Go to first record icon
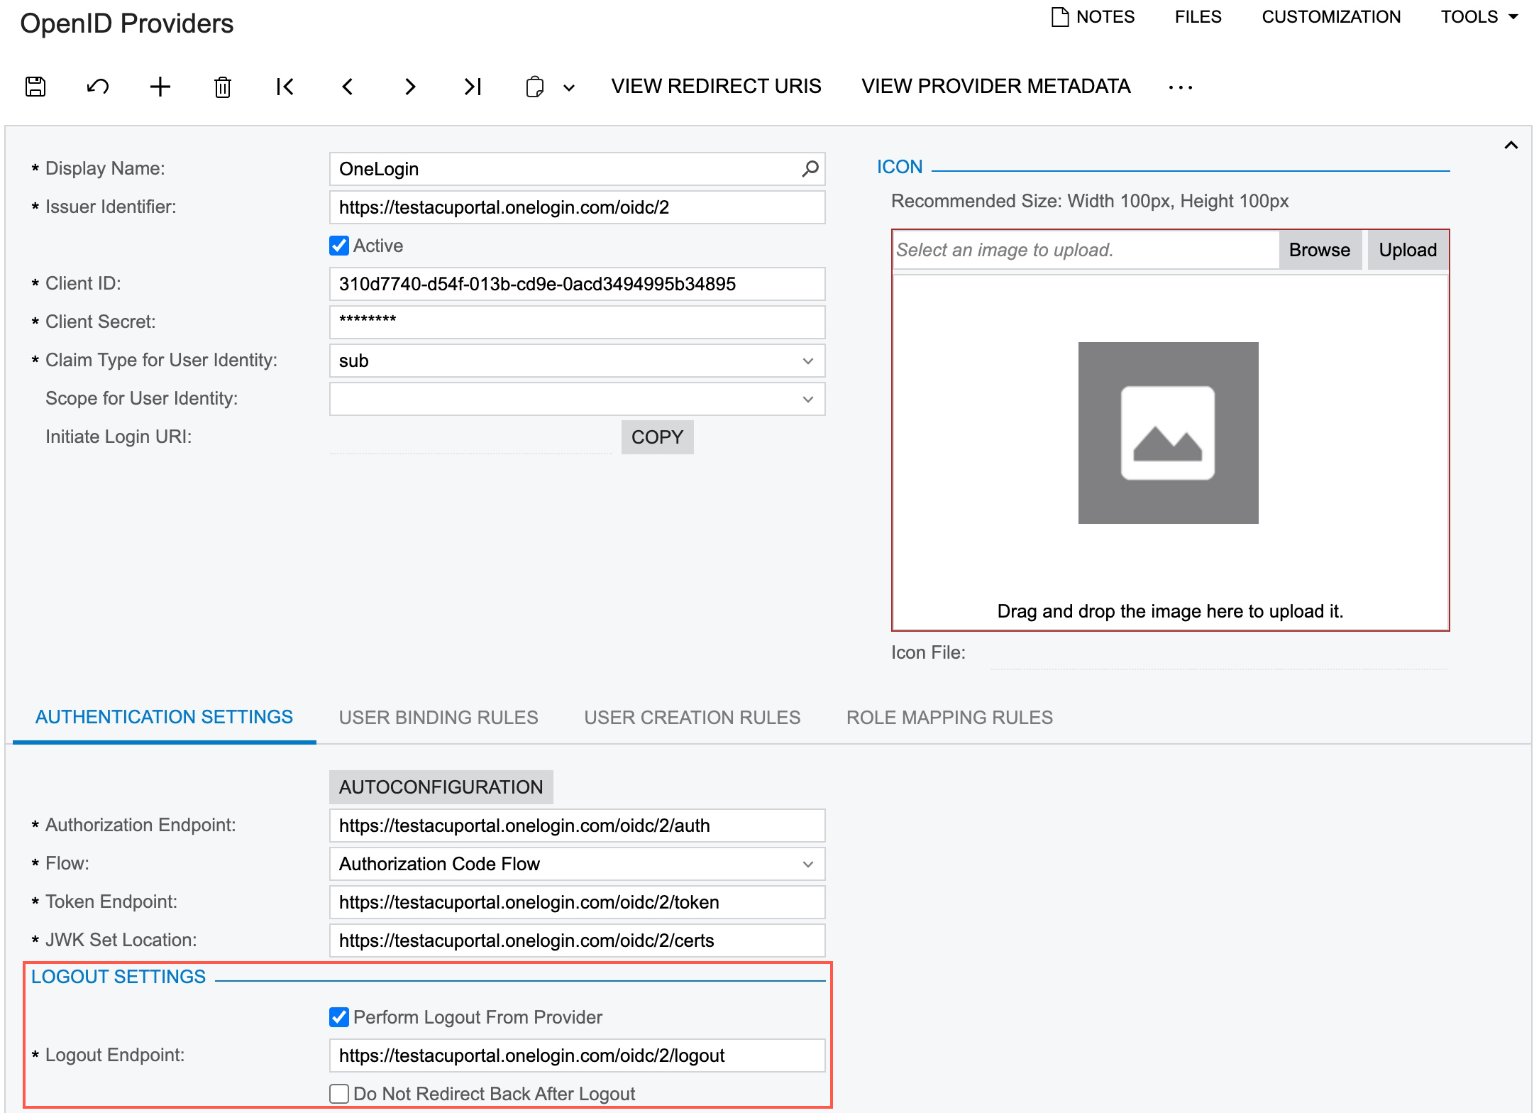1534x1113 pixels. (285, 87)
